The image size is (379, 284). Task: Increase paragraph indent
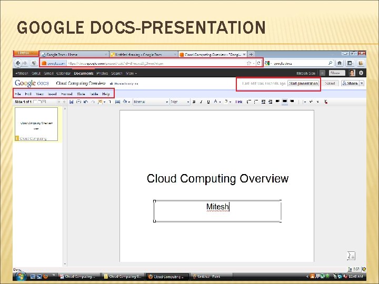pos(271,102)
